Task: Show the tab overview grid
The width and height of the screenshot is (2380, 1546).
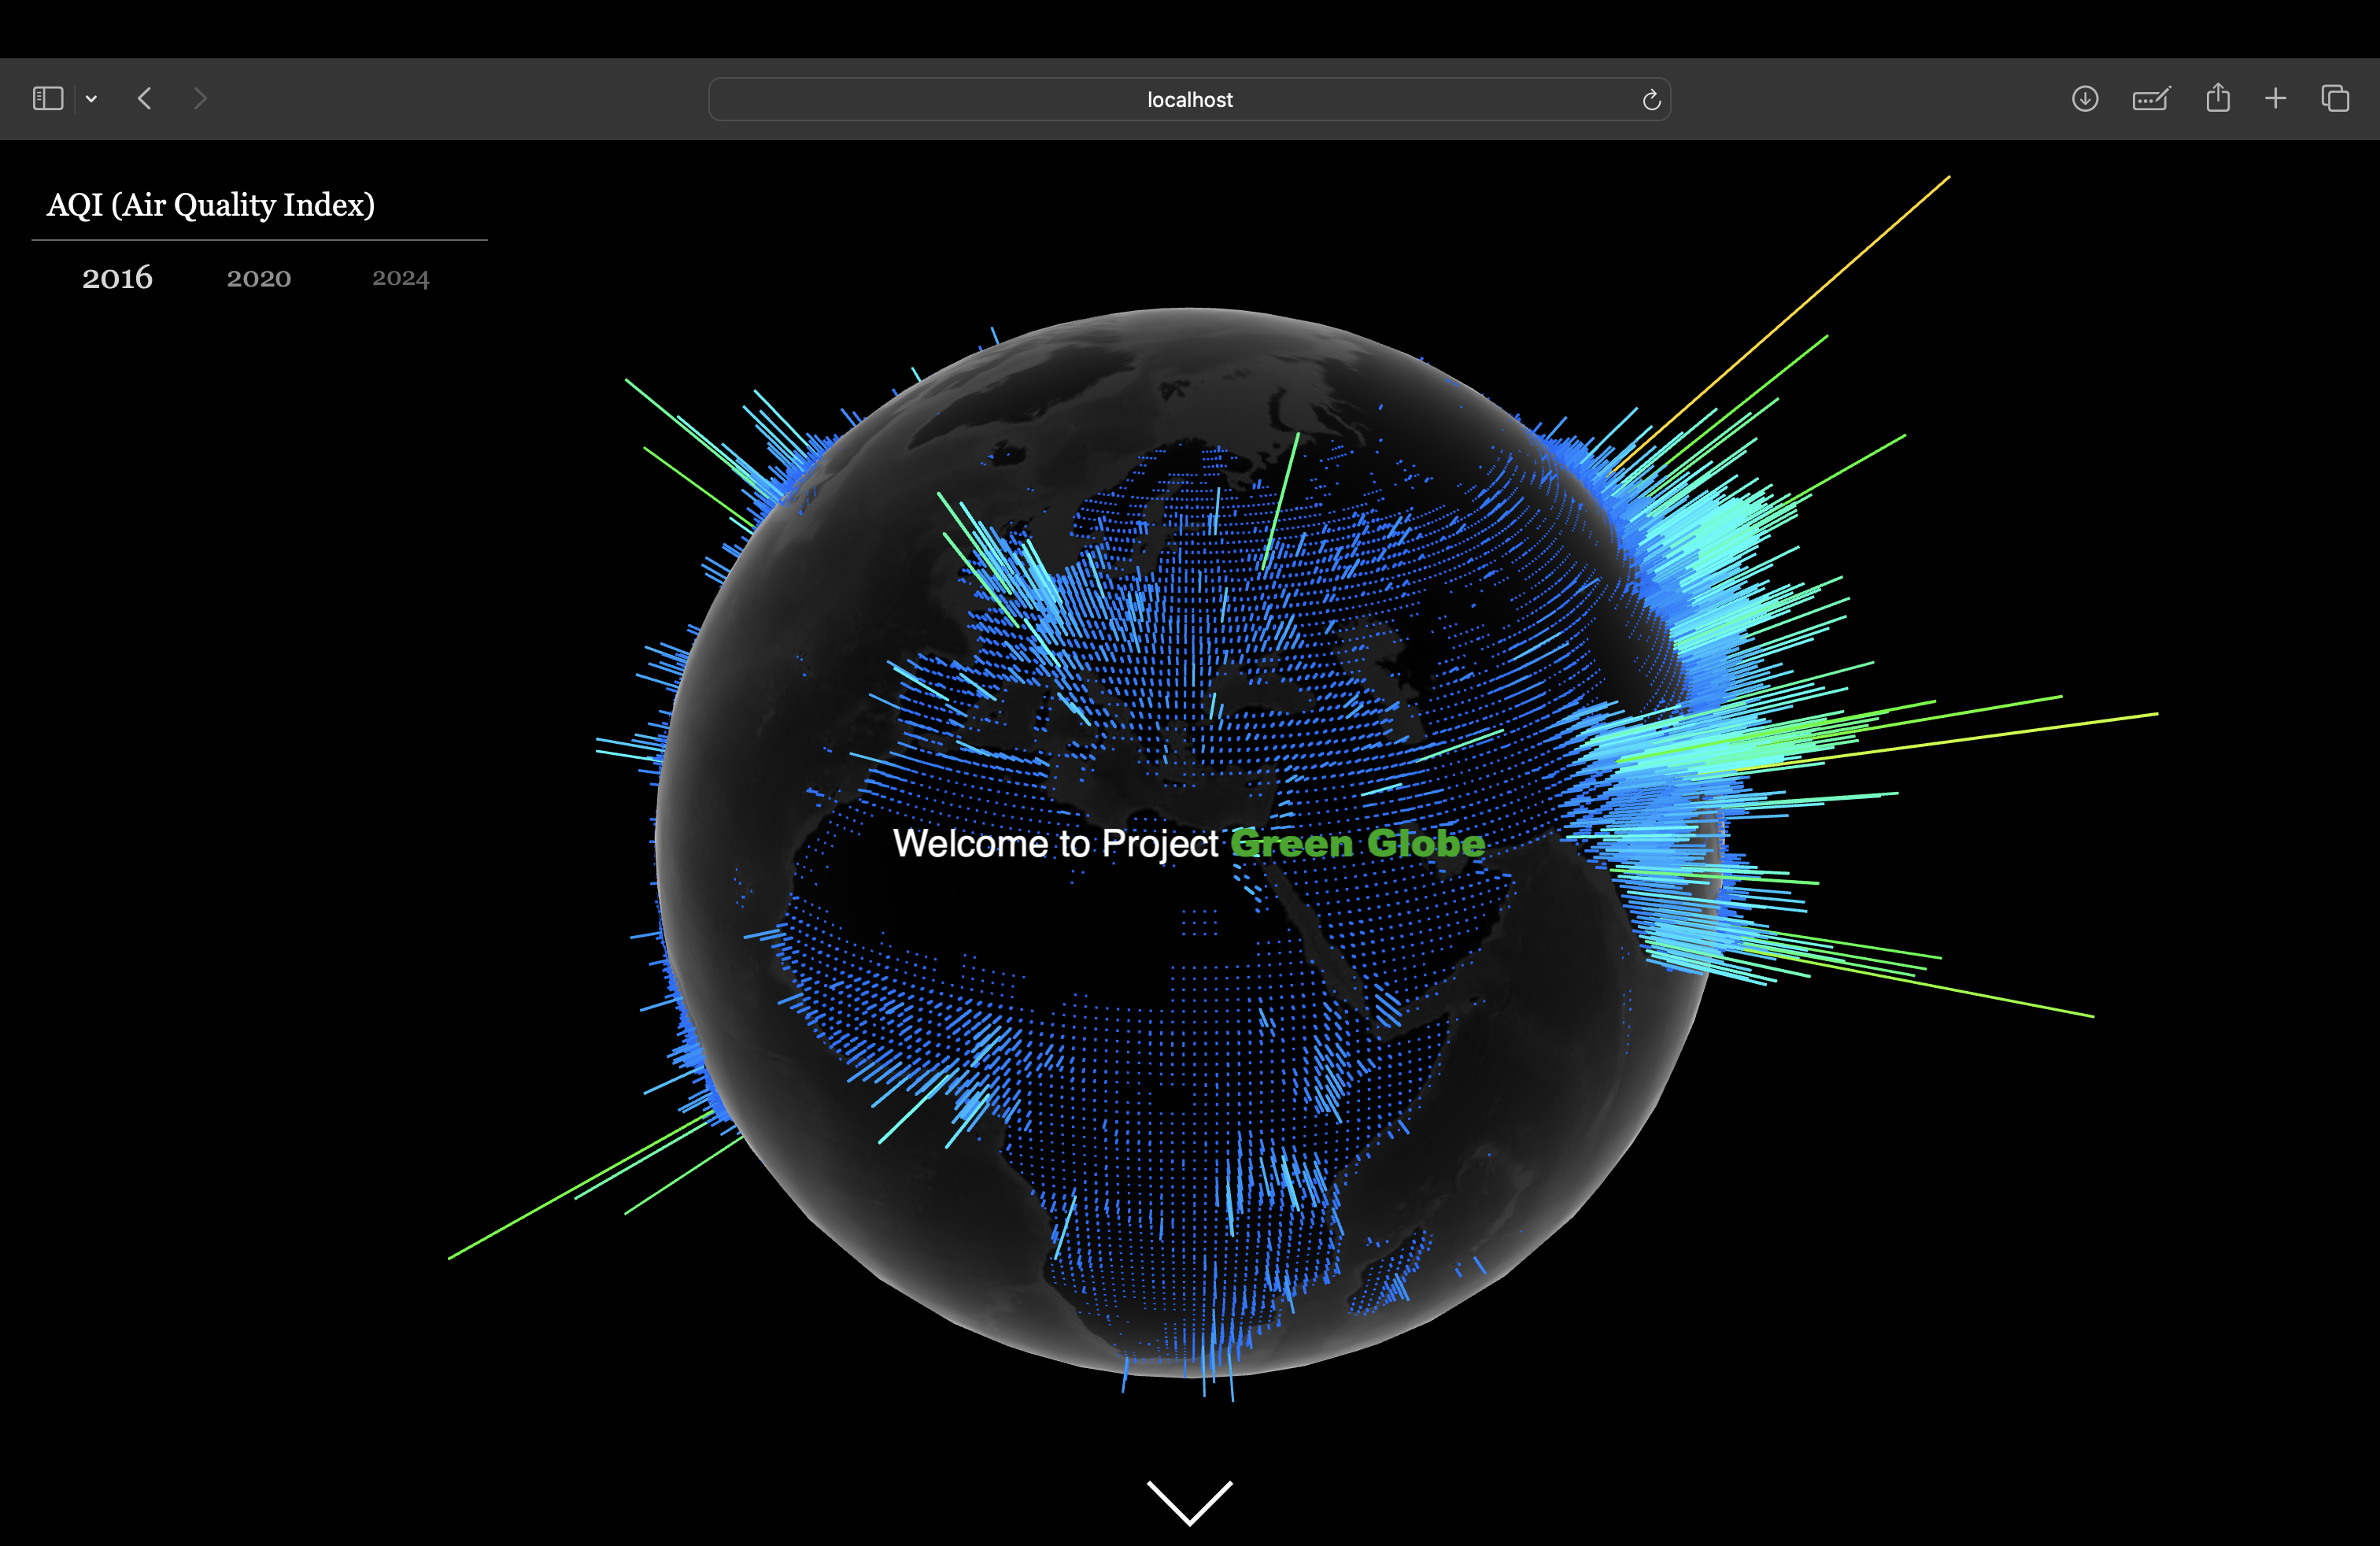Action: click(x=2336, y=98)
